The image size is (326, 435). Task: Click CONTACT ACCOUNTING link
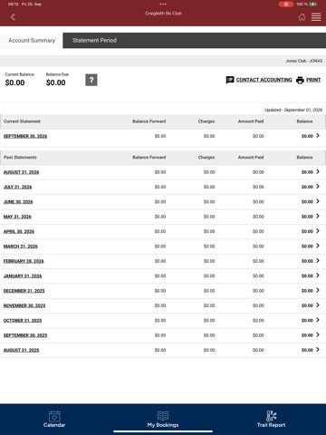coord(264,80)
